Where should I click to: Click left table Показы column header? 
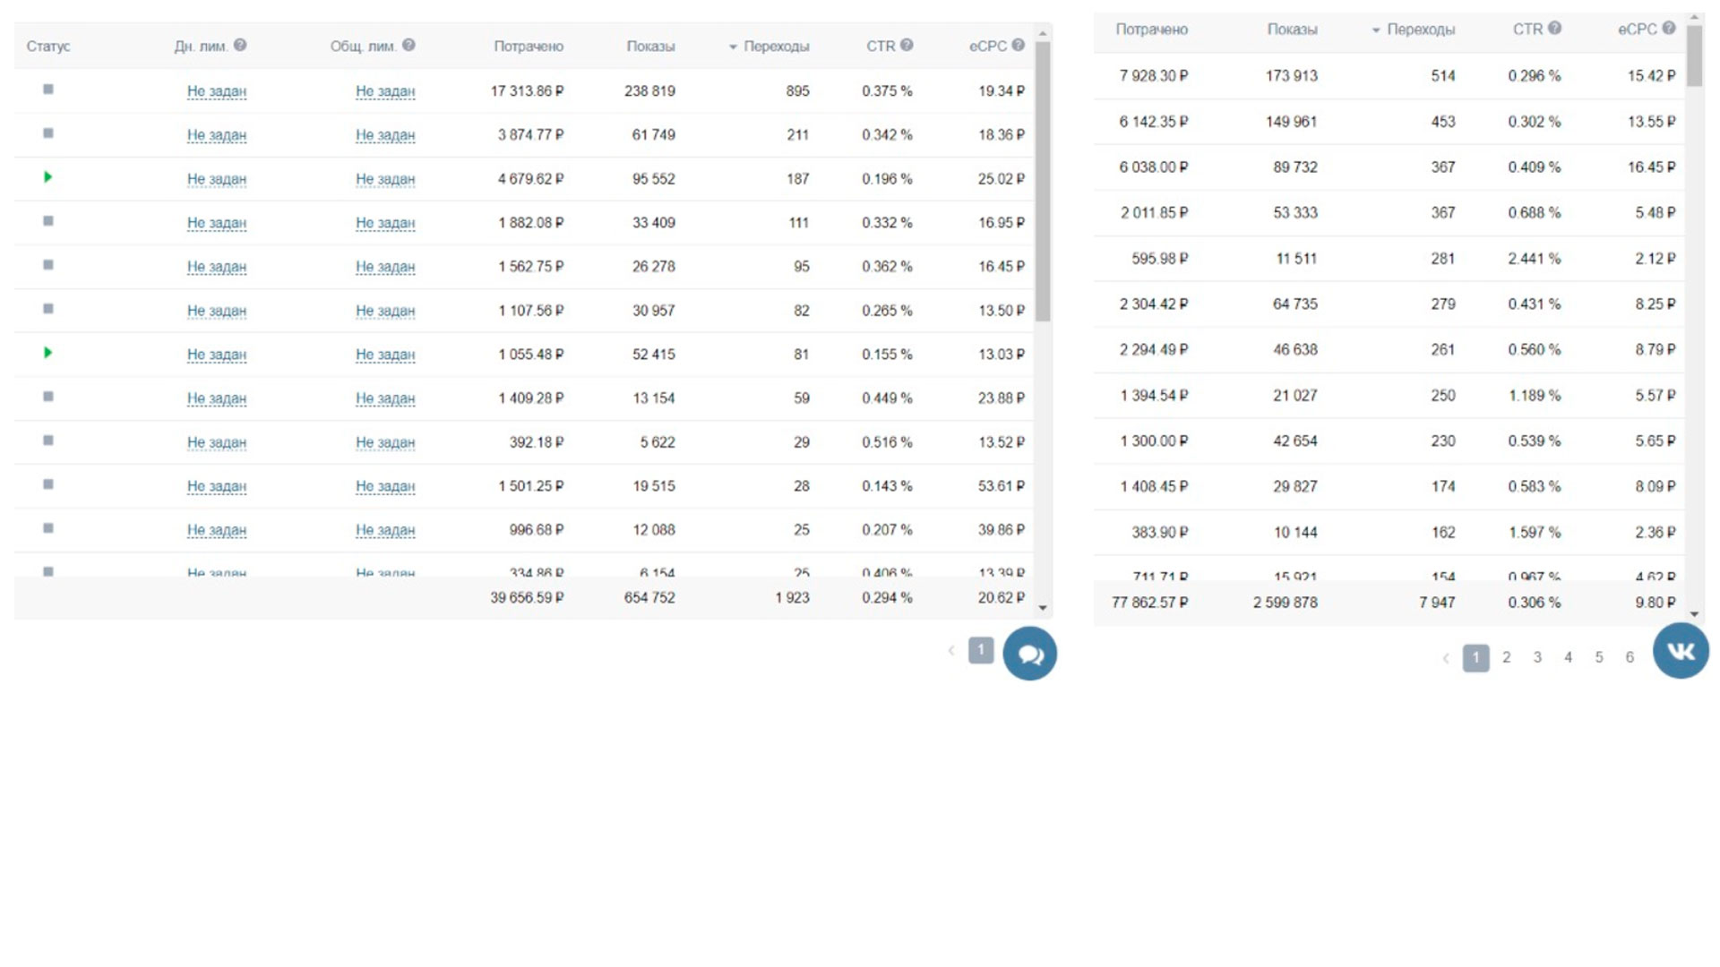(x=650, y=47)
